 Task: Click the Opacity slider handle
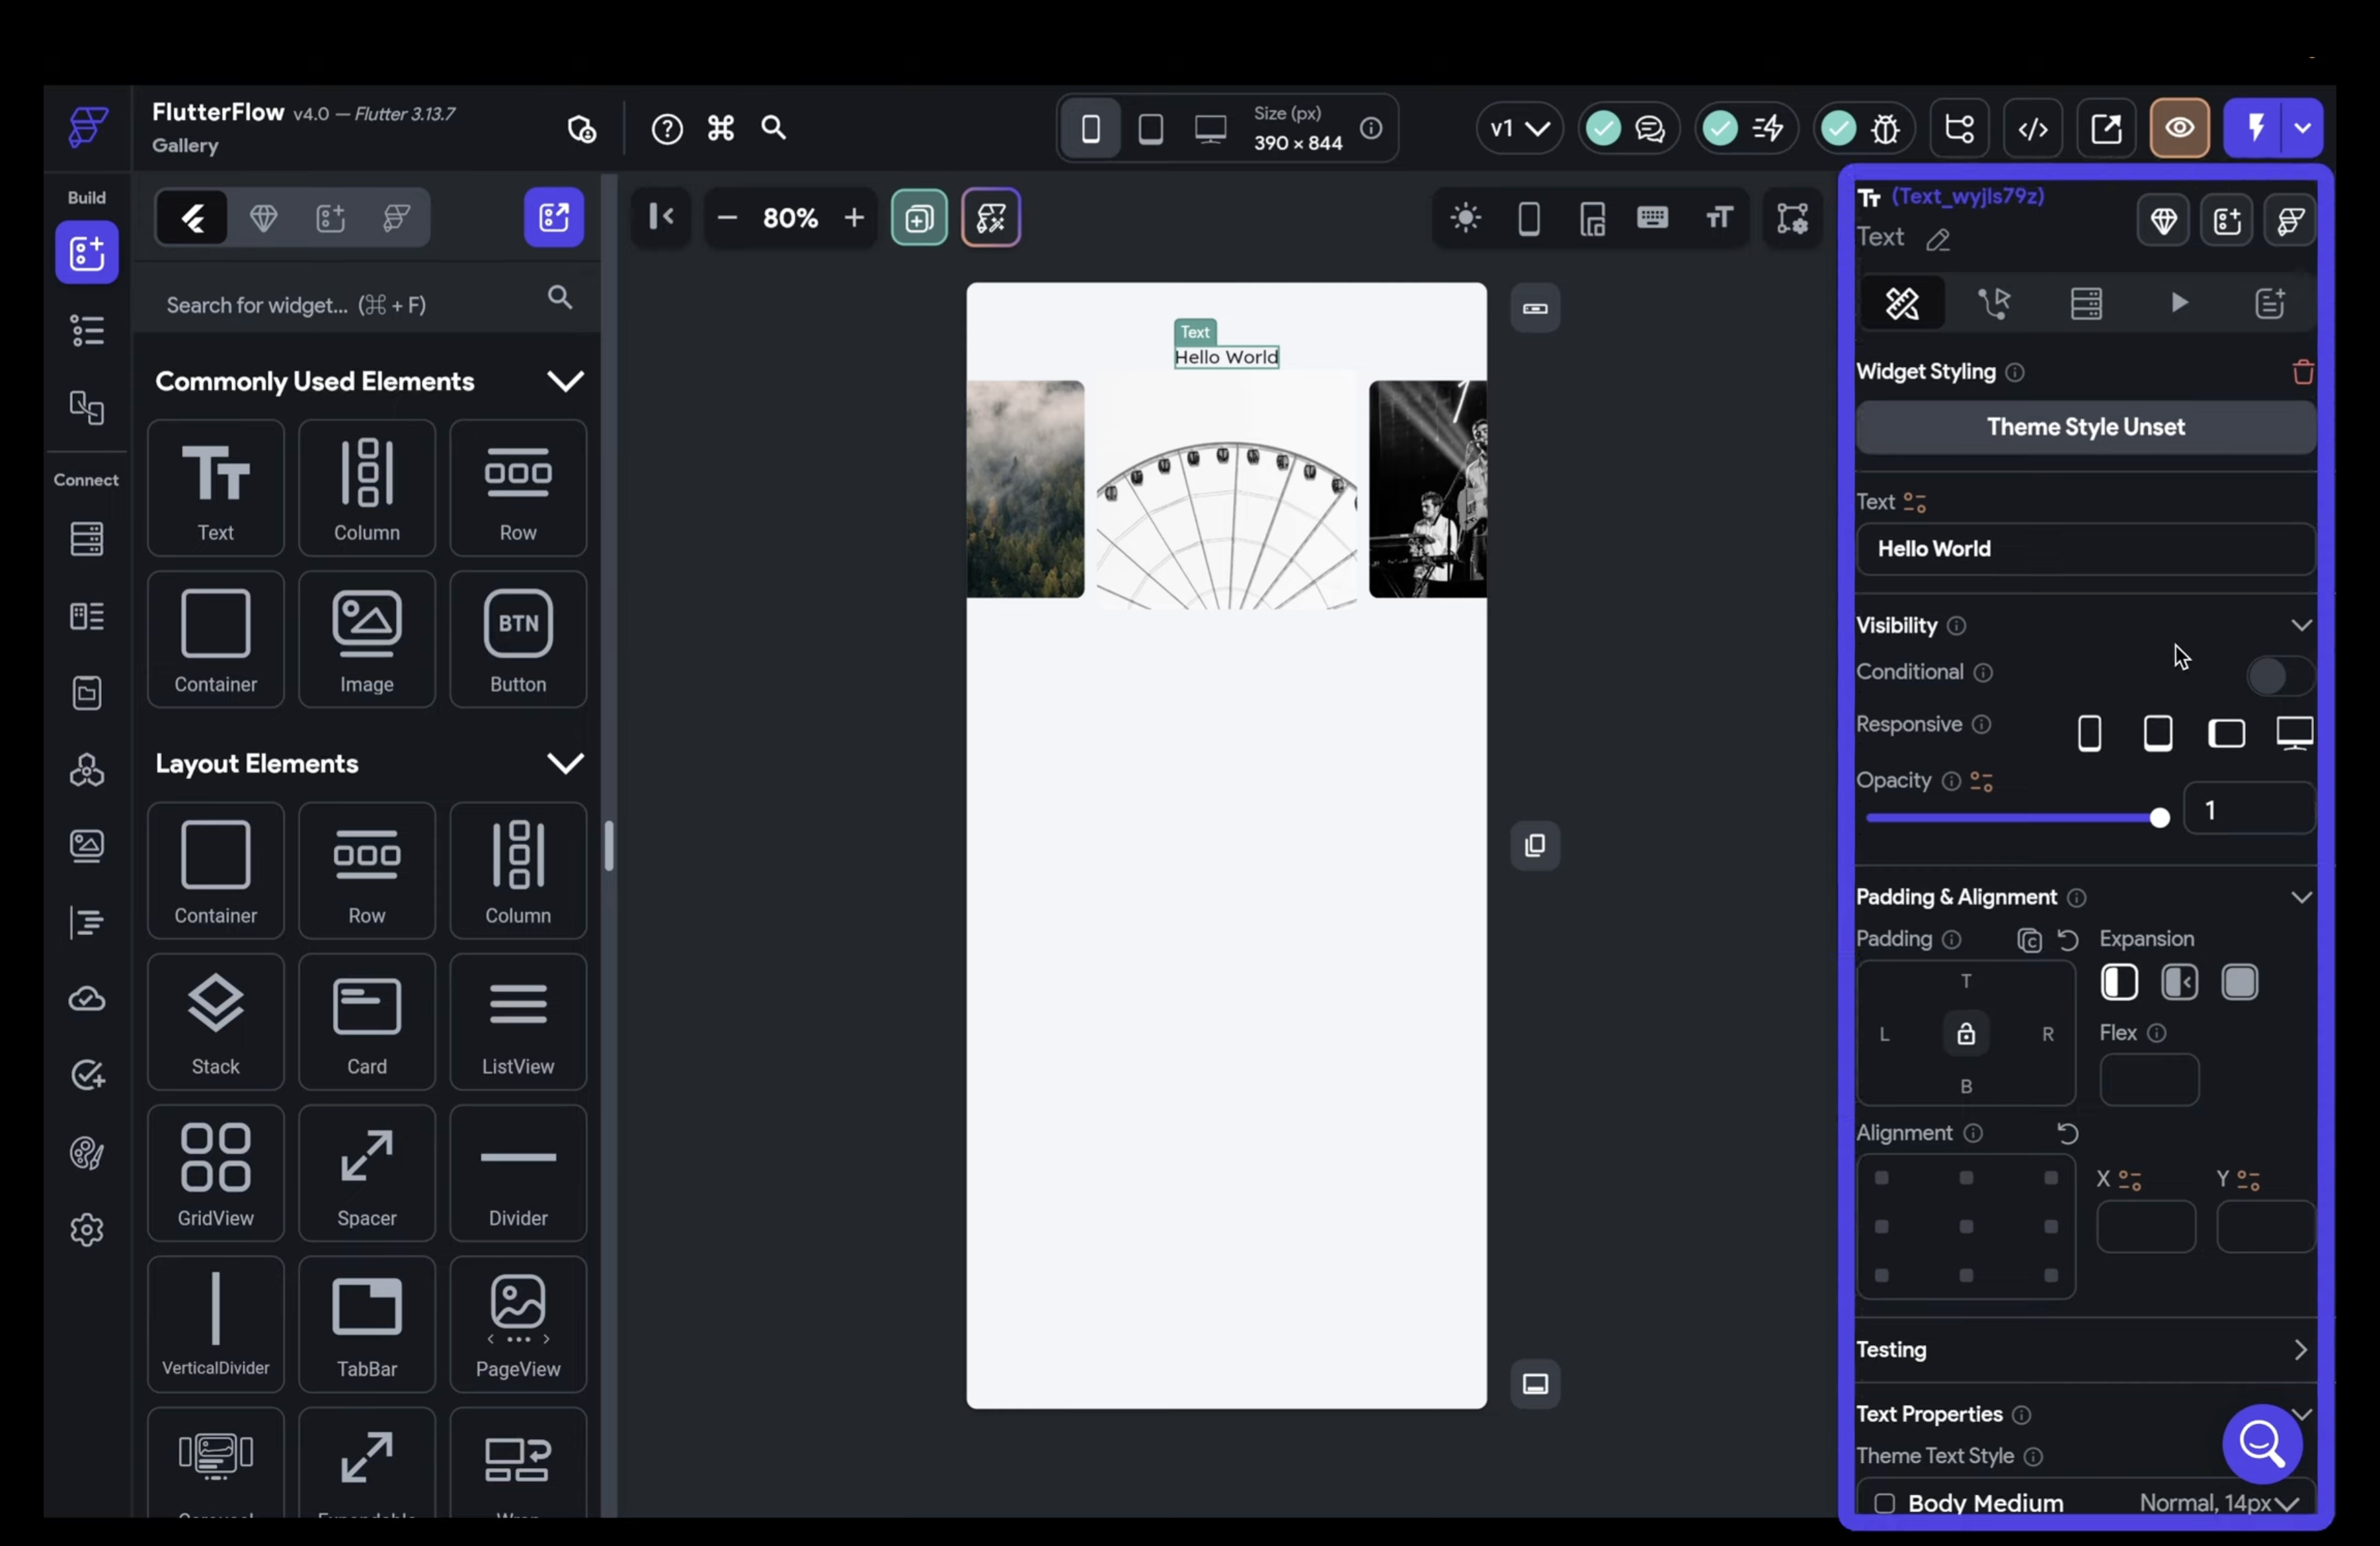pyautogui.click(x=2159, y=818)
